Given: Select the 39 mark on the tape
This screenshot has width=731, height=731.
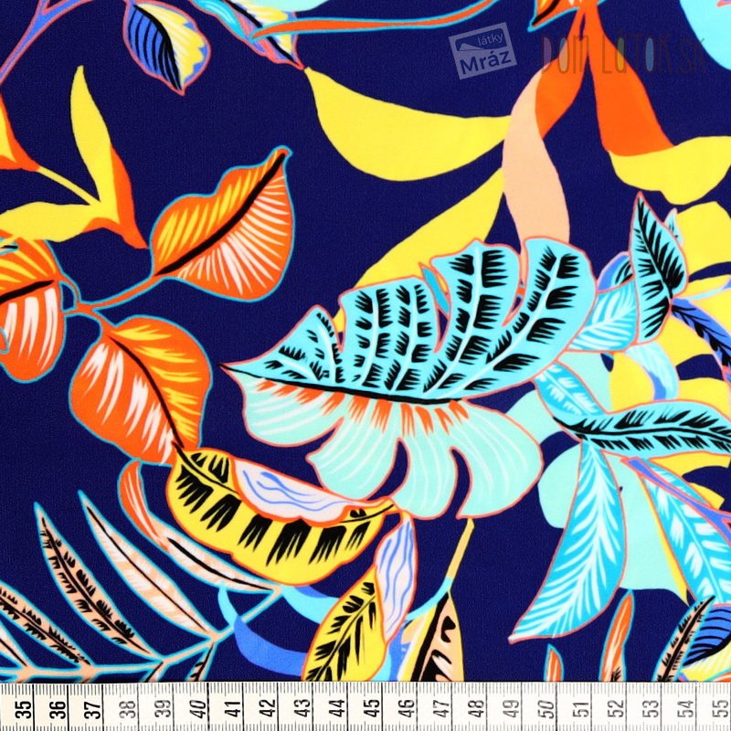Looking at the screenshot, I should click(x=164, y=710).
